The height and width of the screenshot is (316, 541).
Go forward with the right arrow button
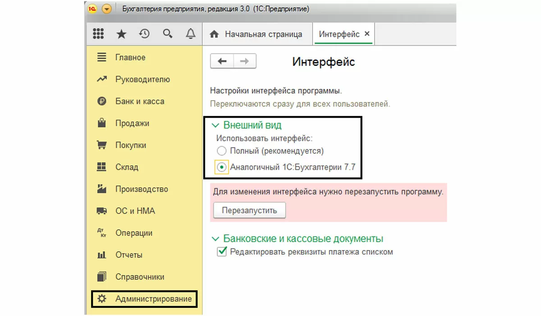point(245,61)
